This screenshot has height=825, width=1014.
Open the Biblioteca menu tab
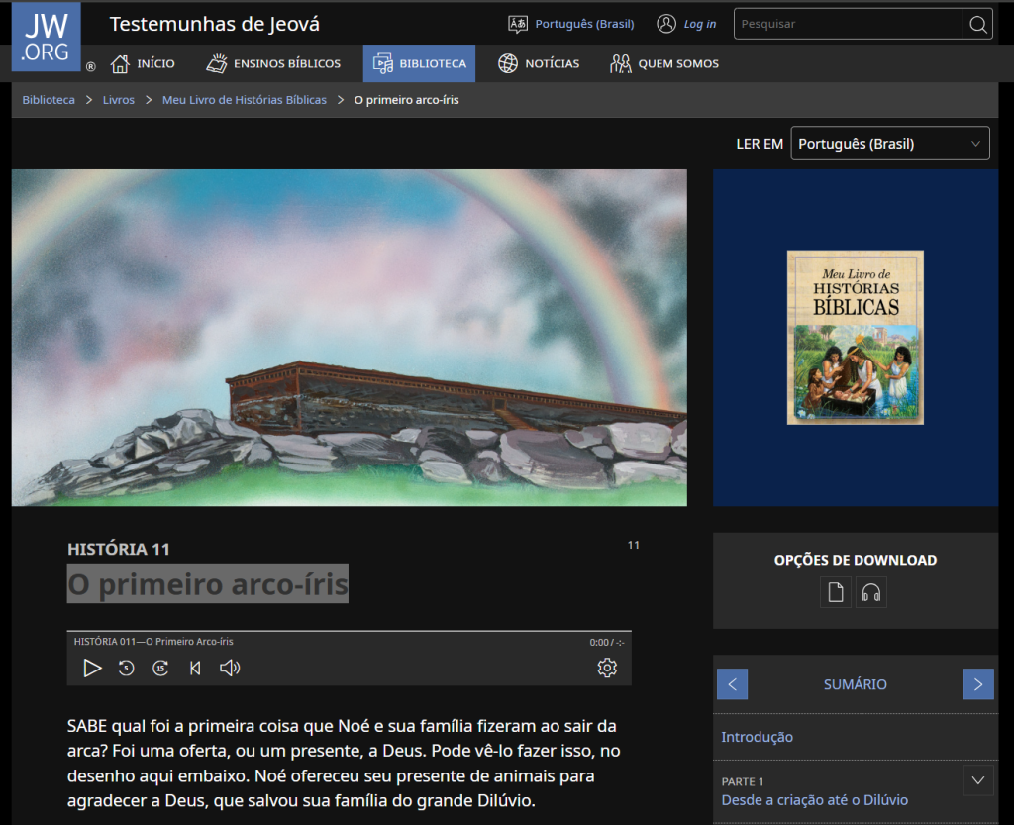click(x=419, y=63)
